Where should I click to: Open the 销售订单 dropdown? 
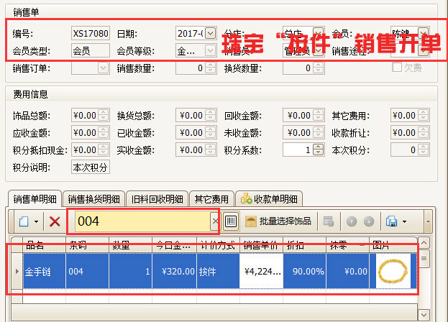[x=102, y=68]
